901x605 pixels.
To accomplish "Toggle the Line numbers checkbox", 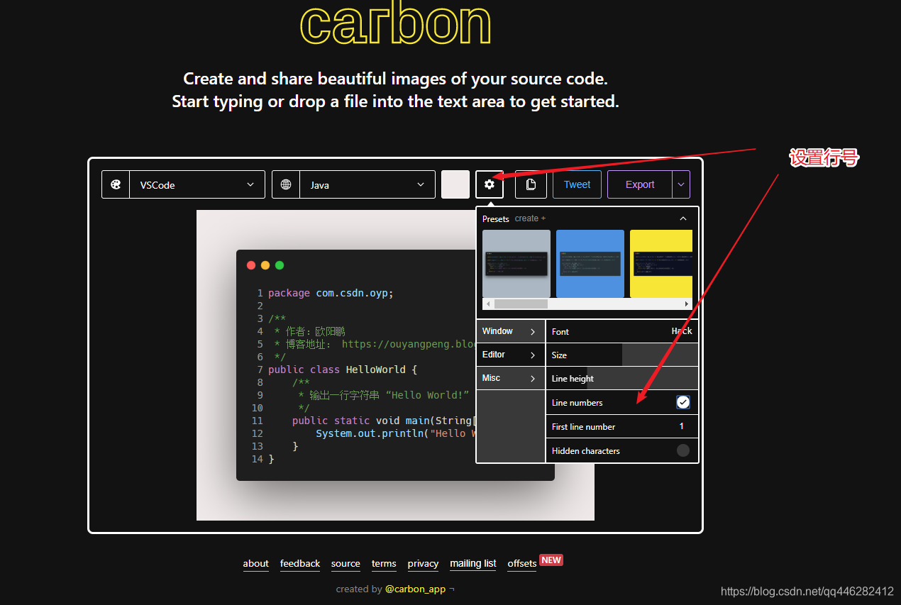I will pos(682,402).
